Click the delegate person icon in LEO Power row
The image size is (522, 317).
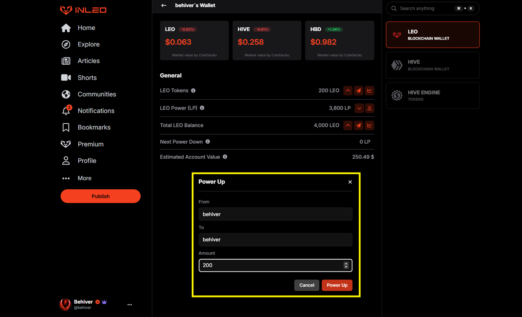click(369, 108)
